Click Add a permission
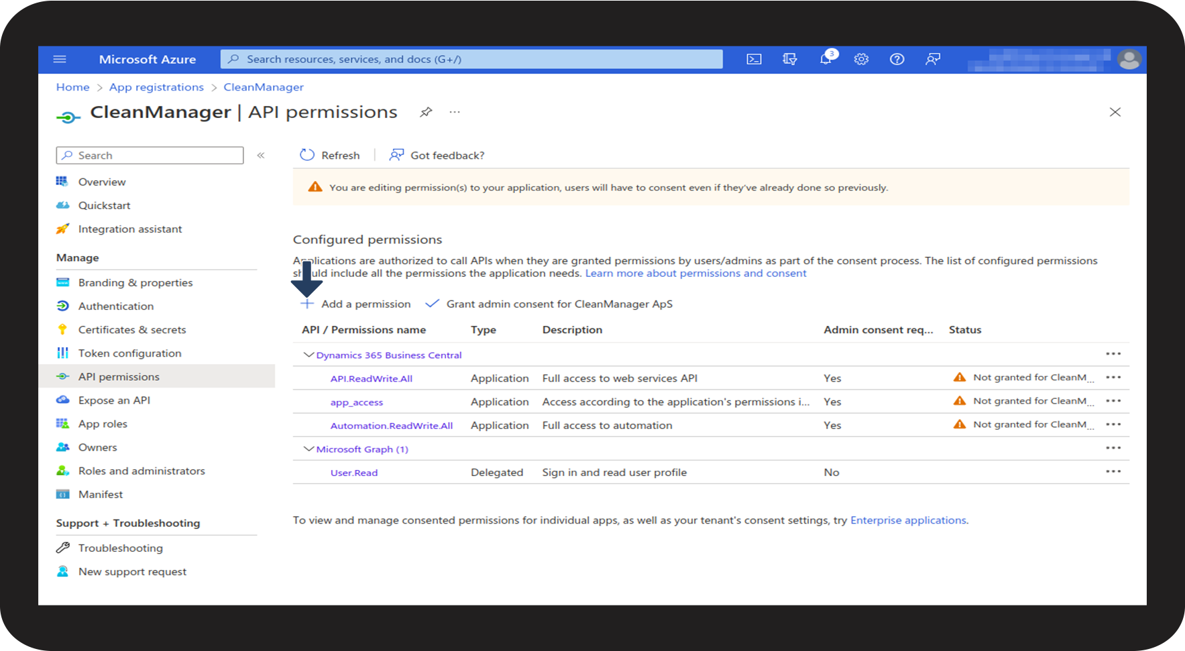This screenshot has height=651, width=1185. (356, 304)
